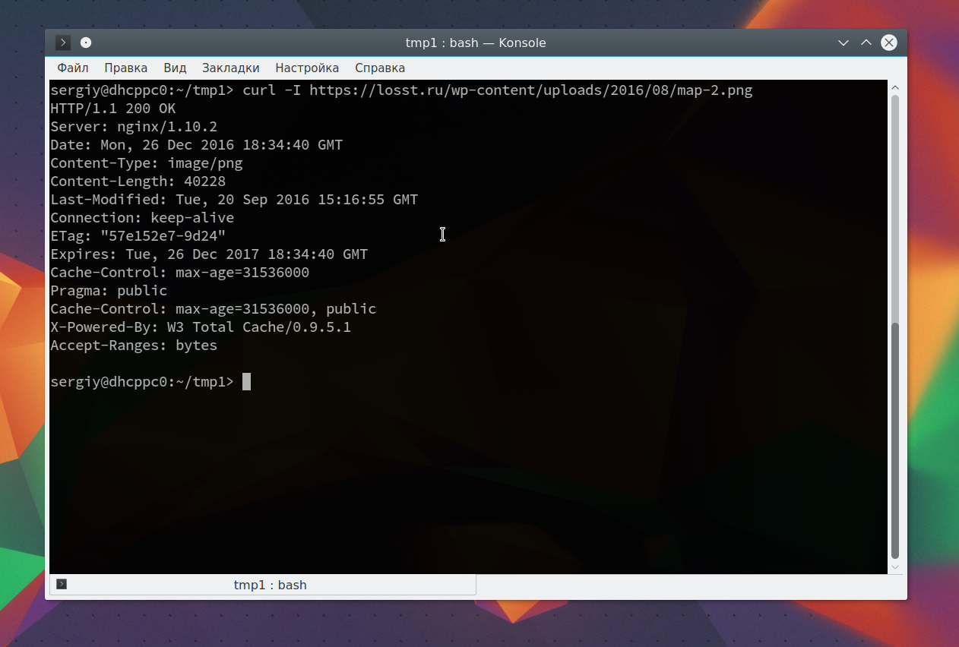
Task: Click the Accept-Ranges: bytes line
Action: tap(134, 346)
